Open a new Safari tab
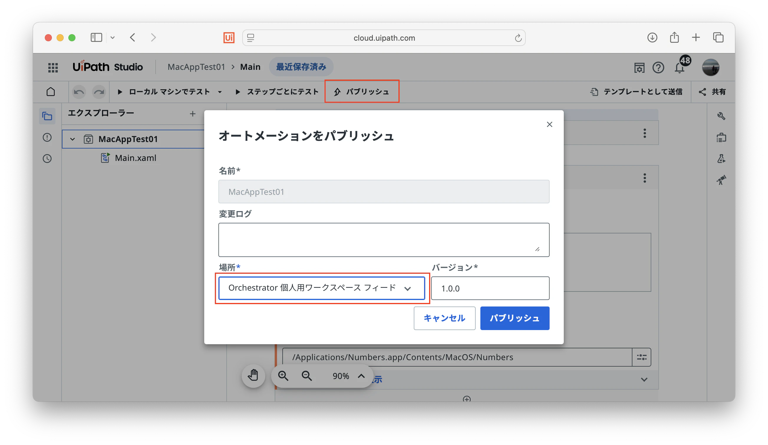Viewport: 768px width, 445px height. [696, 37]
